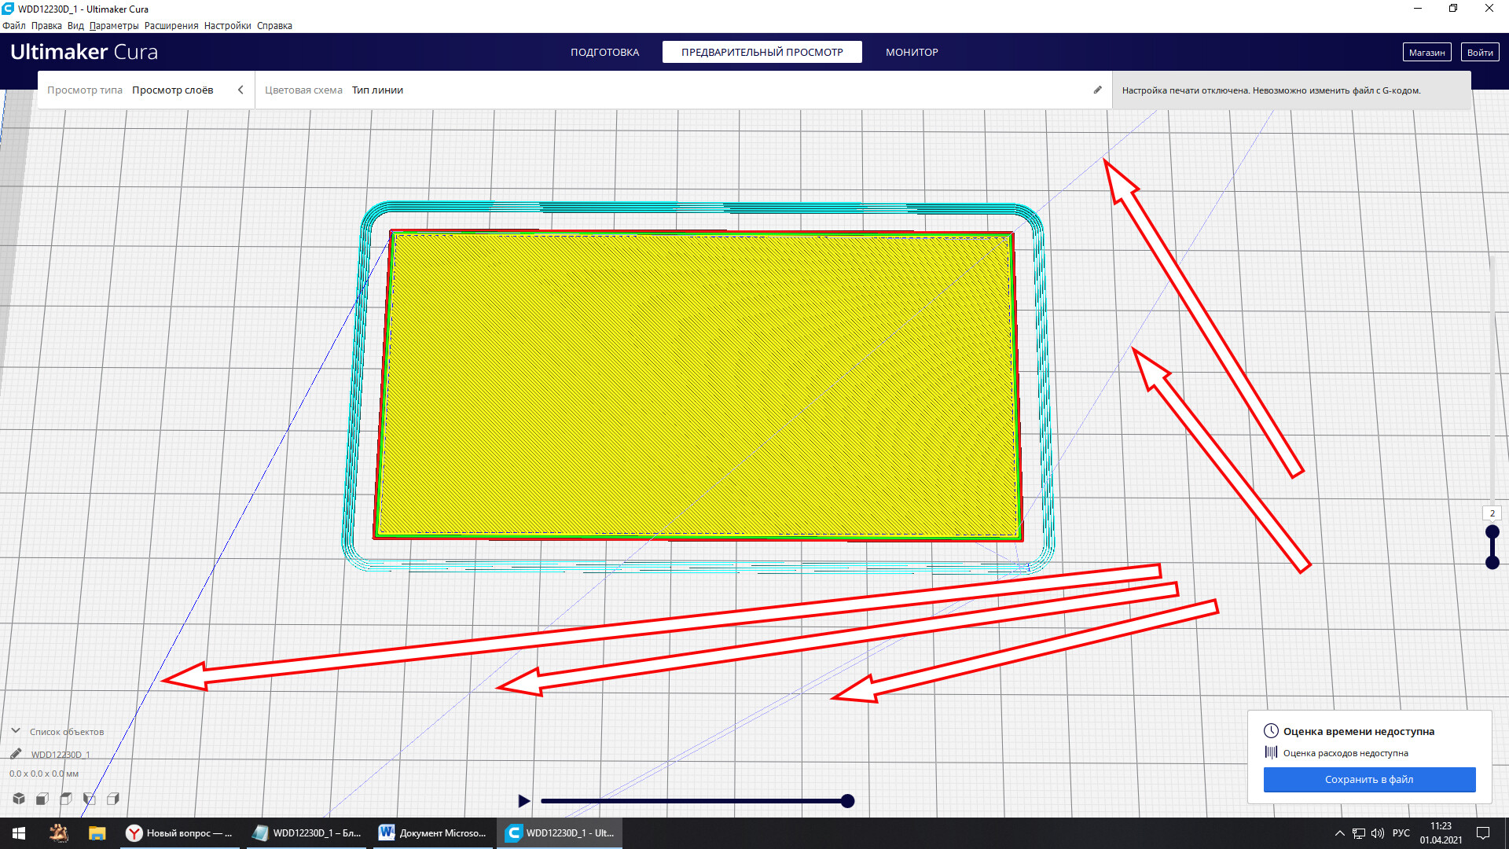The height and width of the screenshot is (849, 1509).
Task: Click pencil icon in color scheme bar
Action: (x=1098, y=90)
